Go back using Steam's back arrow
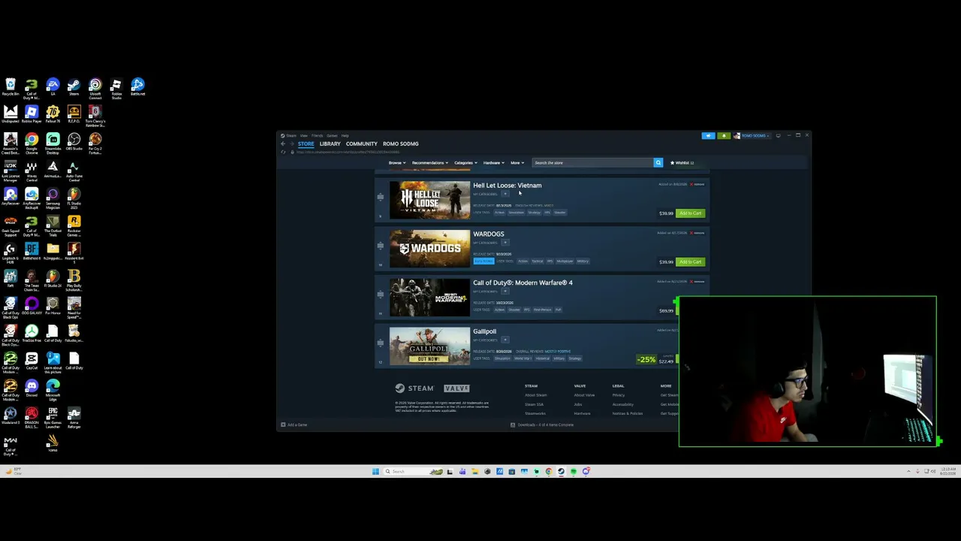The height and width of the screenshot is (541, 961). (283, 144)
